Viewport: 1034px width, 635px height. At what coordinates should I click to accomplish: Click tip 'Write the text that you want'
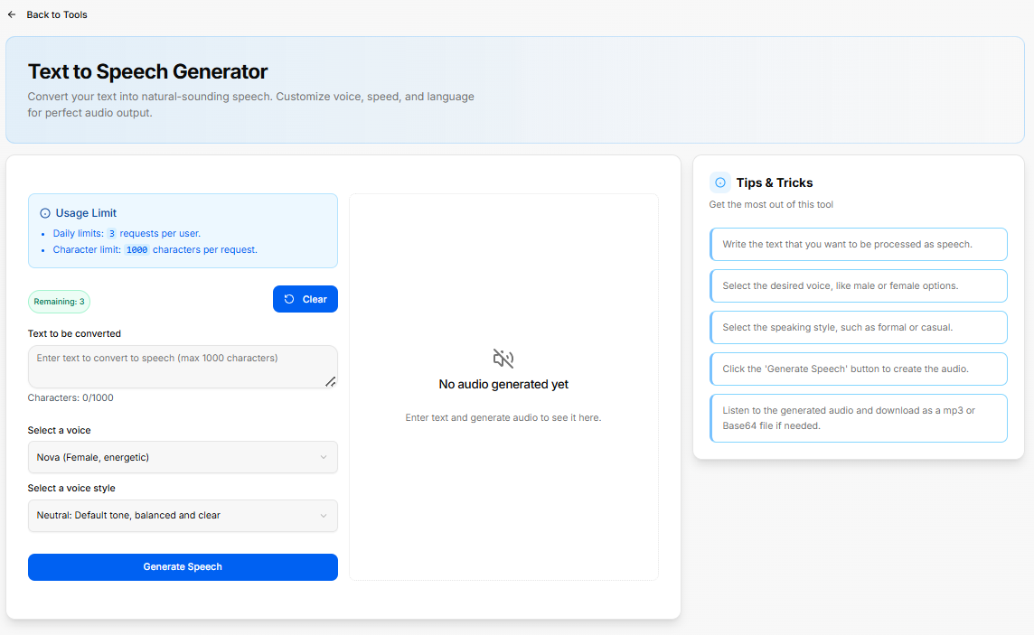(x=858, y=245)
